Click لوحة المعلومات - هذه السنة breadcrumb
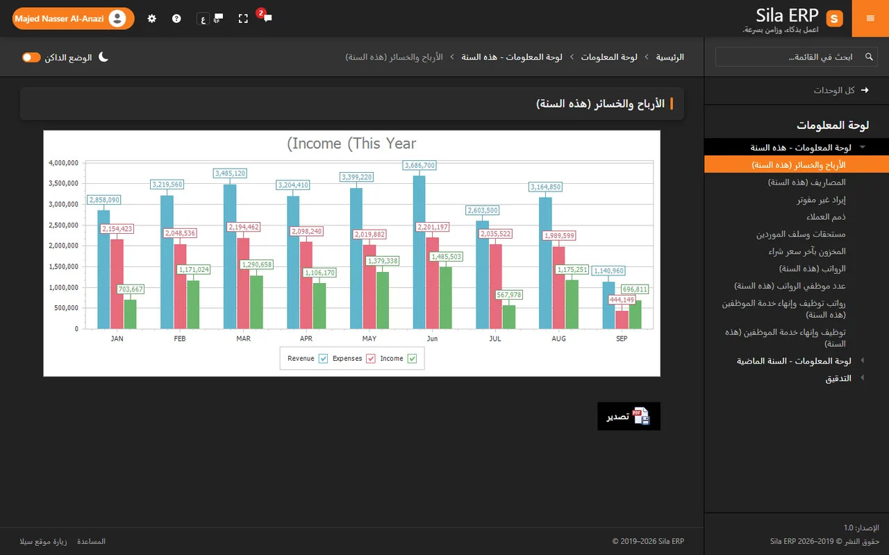This screenshot has height=555, width=889. point(512,57)
